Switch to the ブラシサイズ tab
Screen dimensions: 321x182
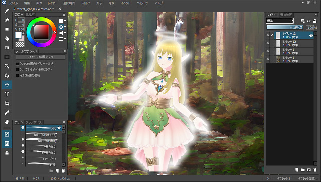click(x=34, y=122)
